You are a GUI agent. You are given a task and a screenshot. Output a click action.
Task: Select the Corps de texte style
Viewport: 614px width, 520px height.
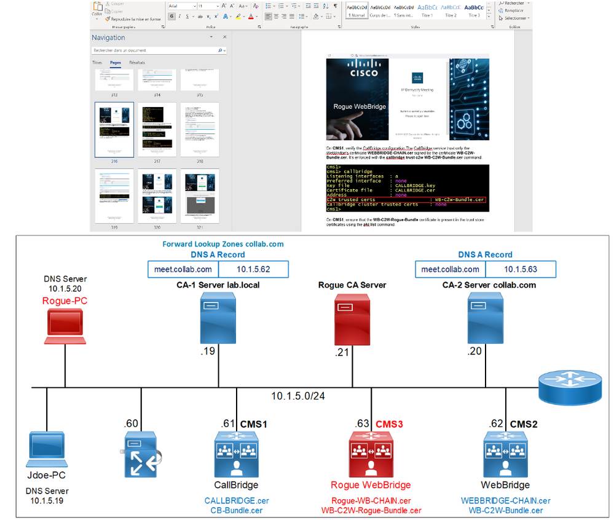pos(380,11)
